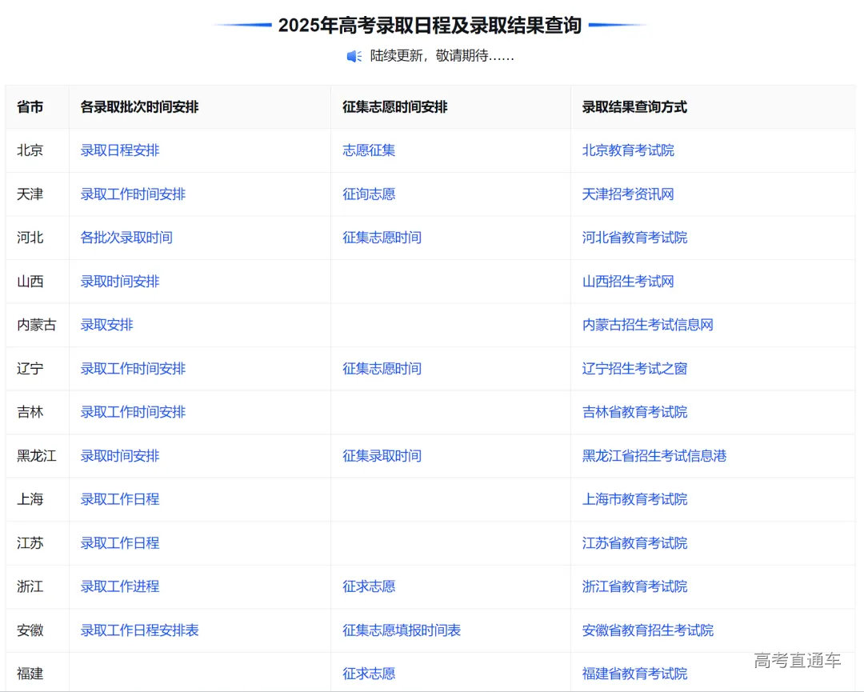Open 吉林's 录取工作时间安排 link
Image resolution: width=864 pixels, height=692 pixels.
(131, 412)
